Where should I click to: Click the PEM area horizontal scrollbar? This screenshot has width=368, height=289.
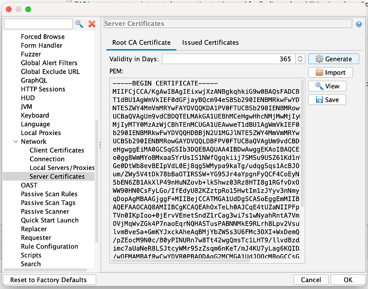pos(181,261)
